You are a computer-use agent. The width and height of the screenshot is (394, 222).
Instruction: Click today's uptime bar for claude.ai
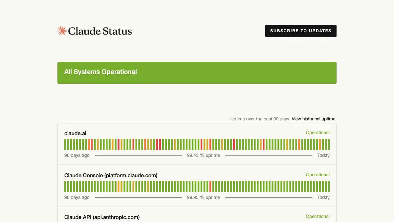click(x=329, y=144)
